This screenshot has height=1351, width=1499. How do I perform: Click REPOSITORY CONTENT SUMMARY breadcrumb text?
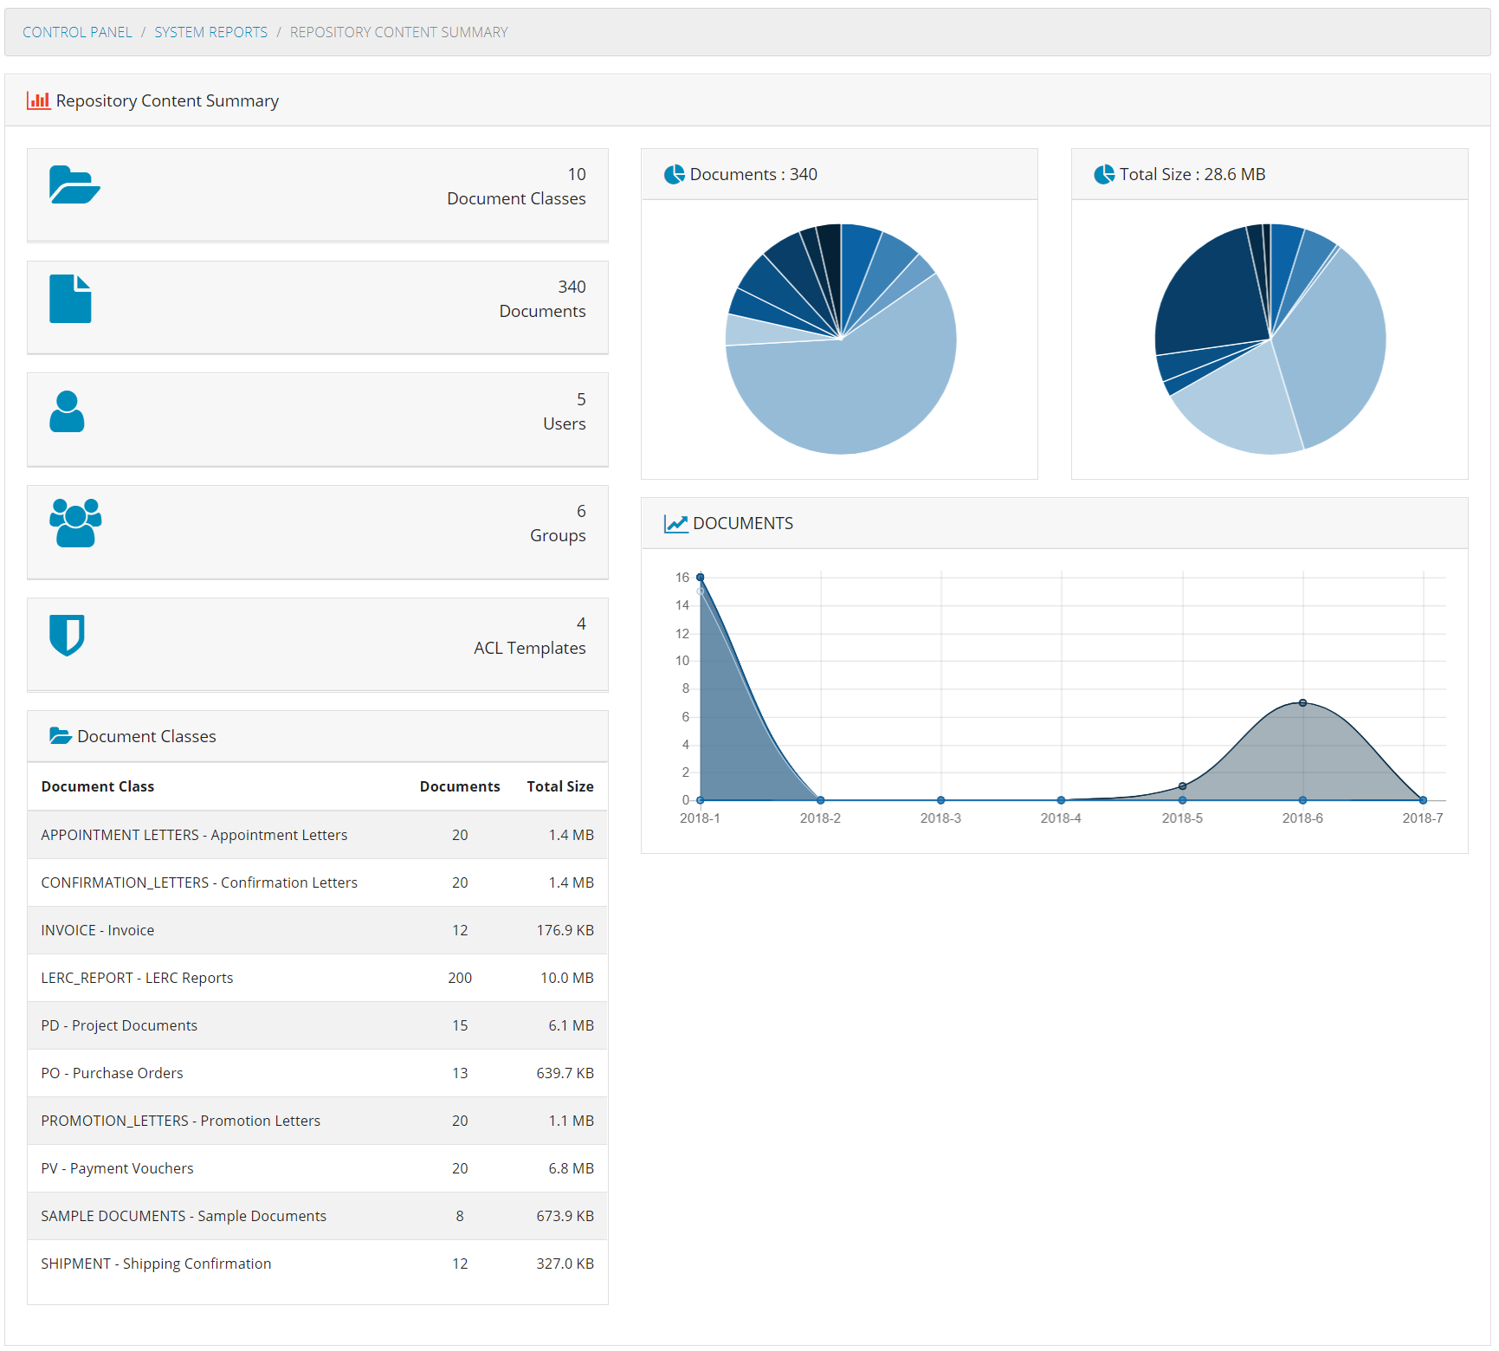(398, 32)
